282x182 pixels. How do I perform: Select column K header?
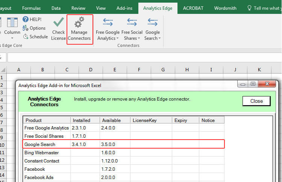coord(259,70)
